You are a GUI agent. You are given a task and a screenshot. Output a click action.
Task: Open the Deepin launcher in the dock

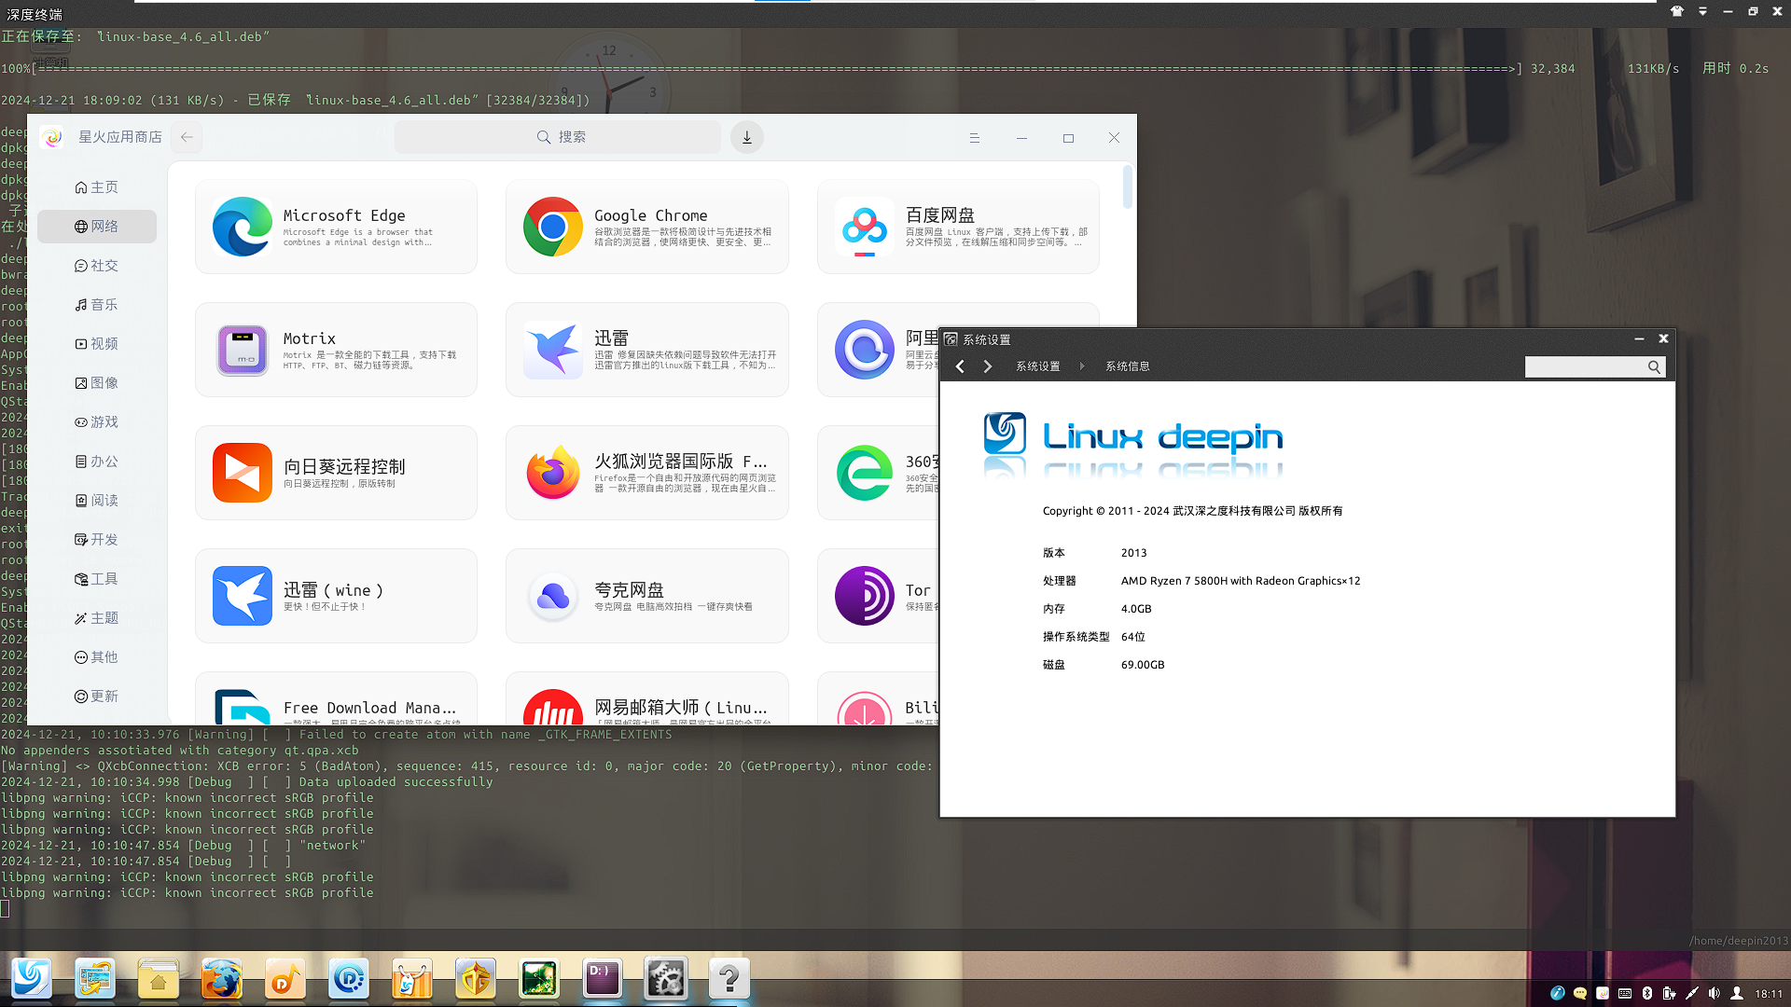pos(32,978)
